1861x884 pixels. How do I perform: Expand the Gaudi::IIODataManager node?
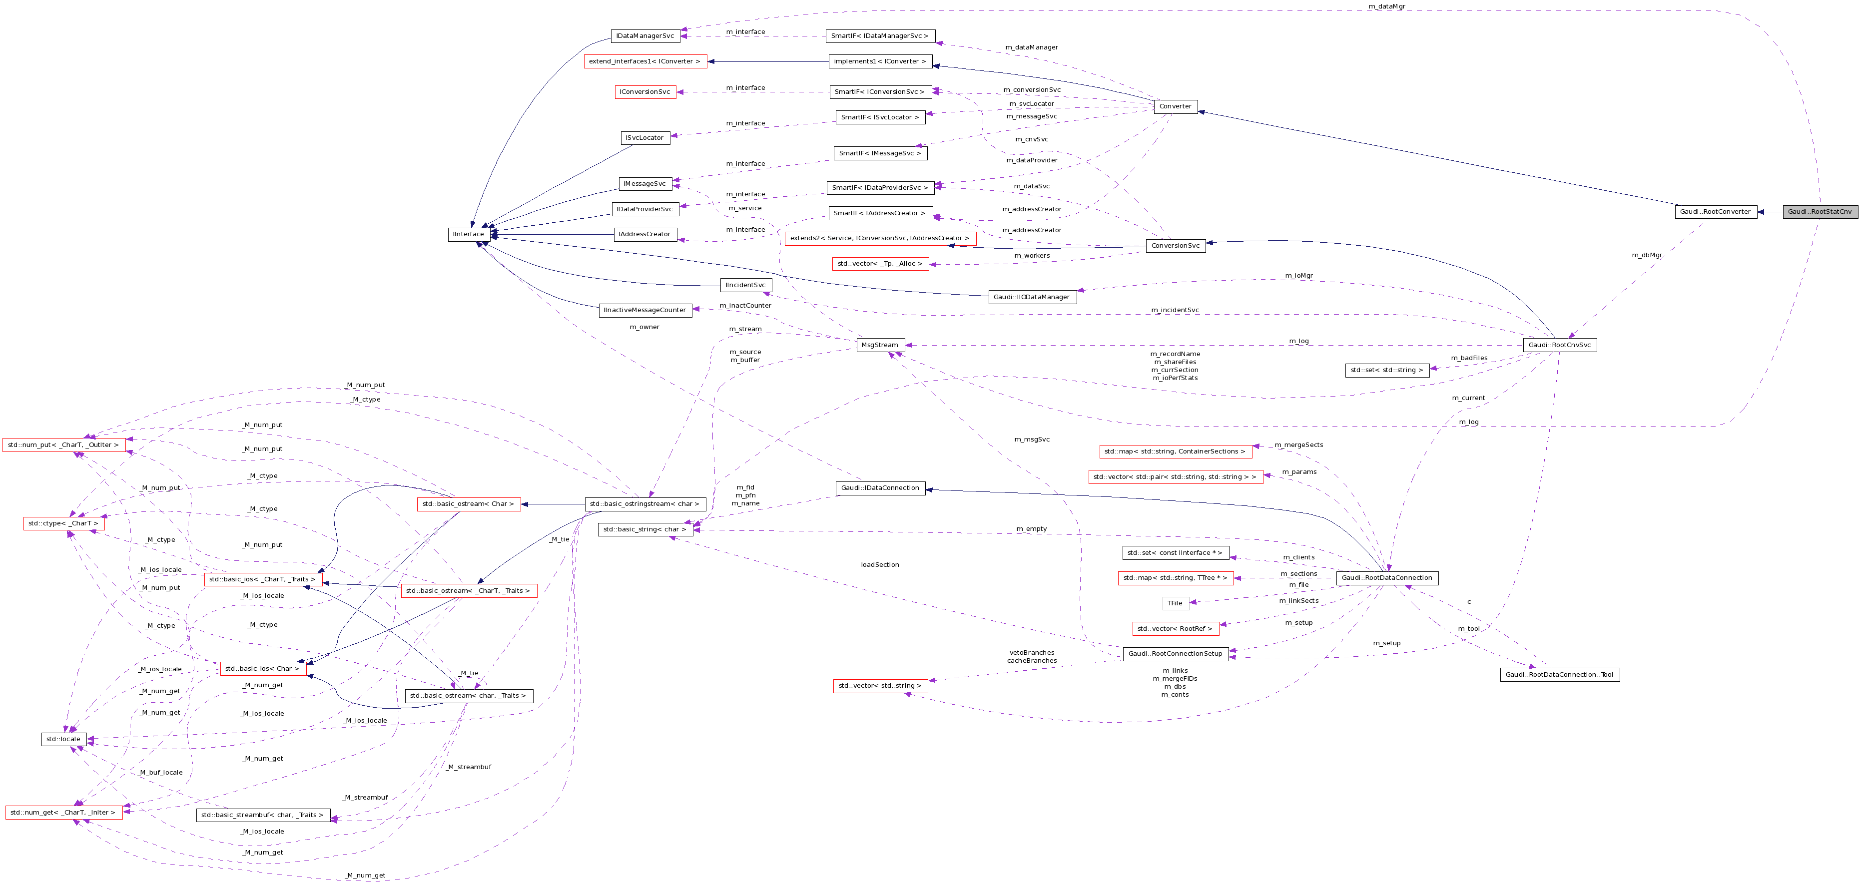(x=1033, y=297)
